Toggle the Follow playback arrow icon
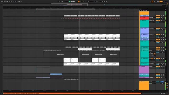169x95 pixels. pyautogui.click(x=59, y=2)
